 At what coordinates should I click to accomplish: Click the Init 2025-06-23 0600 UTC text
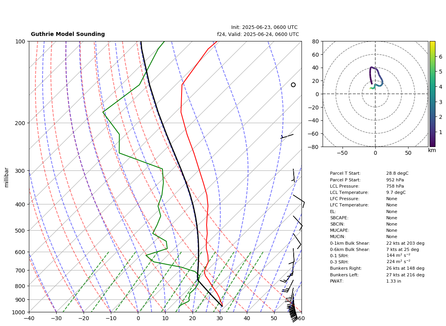tap(264, 27)
